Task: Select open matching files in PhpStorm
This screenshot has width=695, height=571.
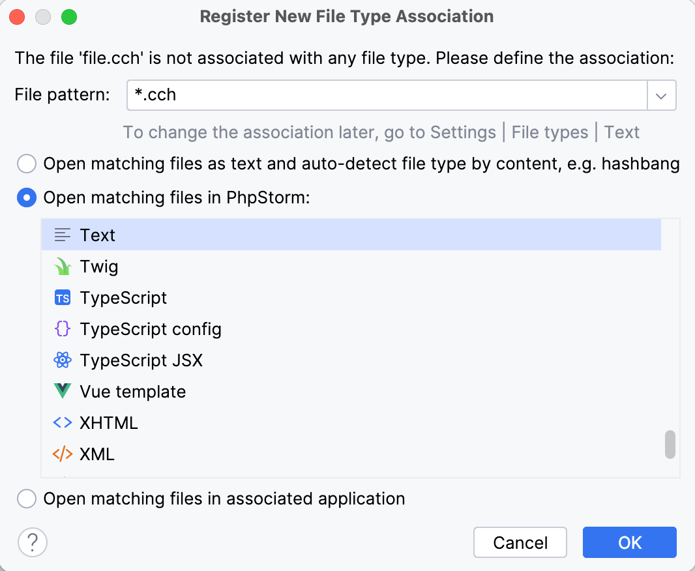Action: pyautogui.click(x=26, y=198)
